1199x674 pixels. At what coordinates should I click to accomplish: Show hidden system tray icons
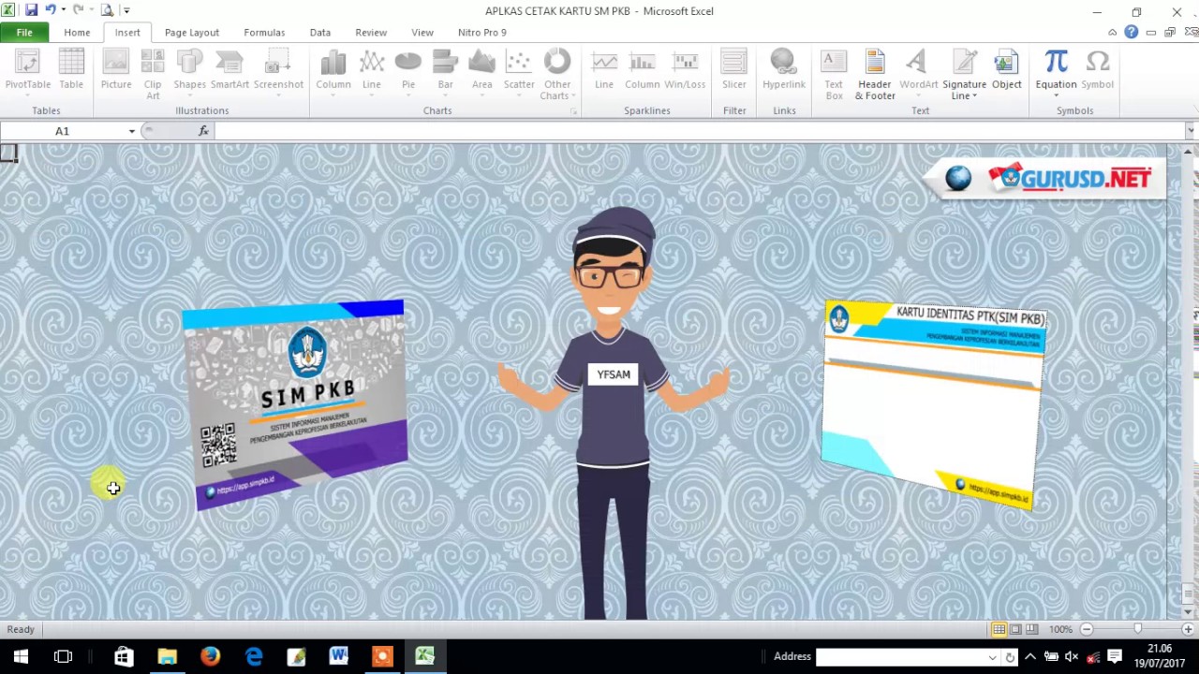tap(1030, 657)
